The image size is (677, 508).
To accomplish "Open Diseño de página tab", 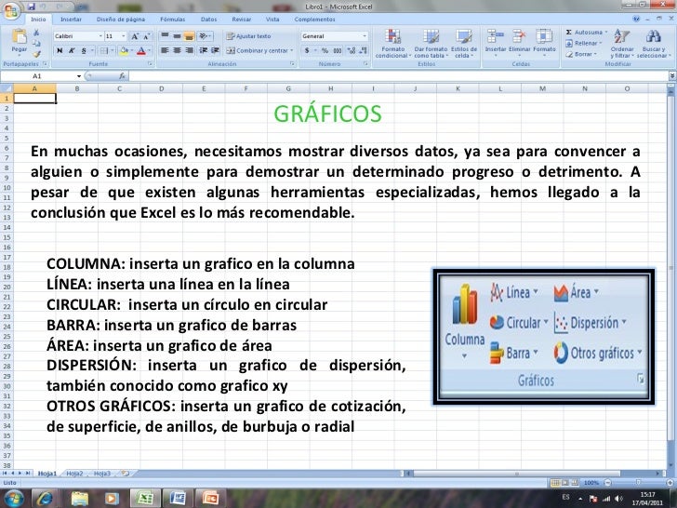I will [121, 19].
